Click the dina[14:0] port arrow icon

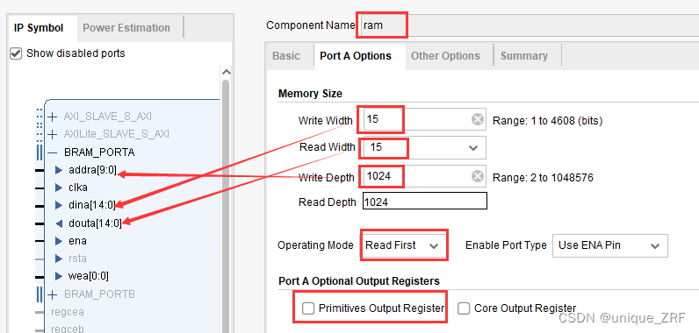point(59,205)
